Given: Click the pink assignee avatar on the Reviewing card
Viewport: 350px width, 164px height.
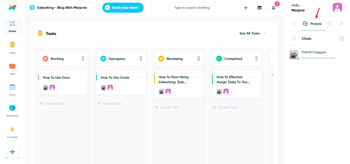Looking at the screenshot, I should click(168, 92).
